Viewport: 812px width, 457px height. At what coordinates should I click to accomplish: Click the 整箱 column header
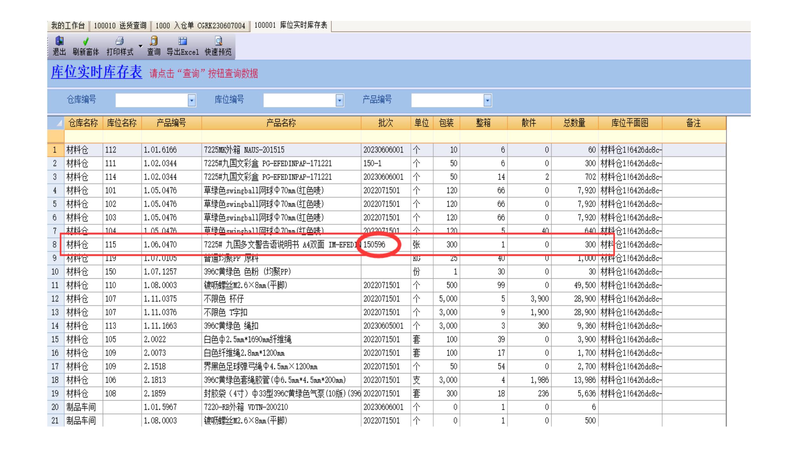483,123
